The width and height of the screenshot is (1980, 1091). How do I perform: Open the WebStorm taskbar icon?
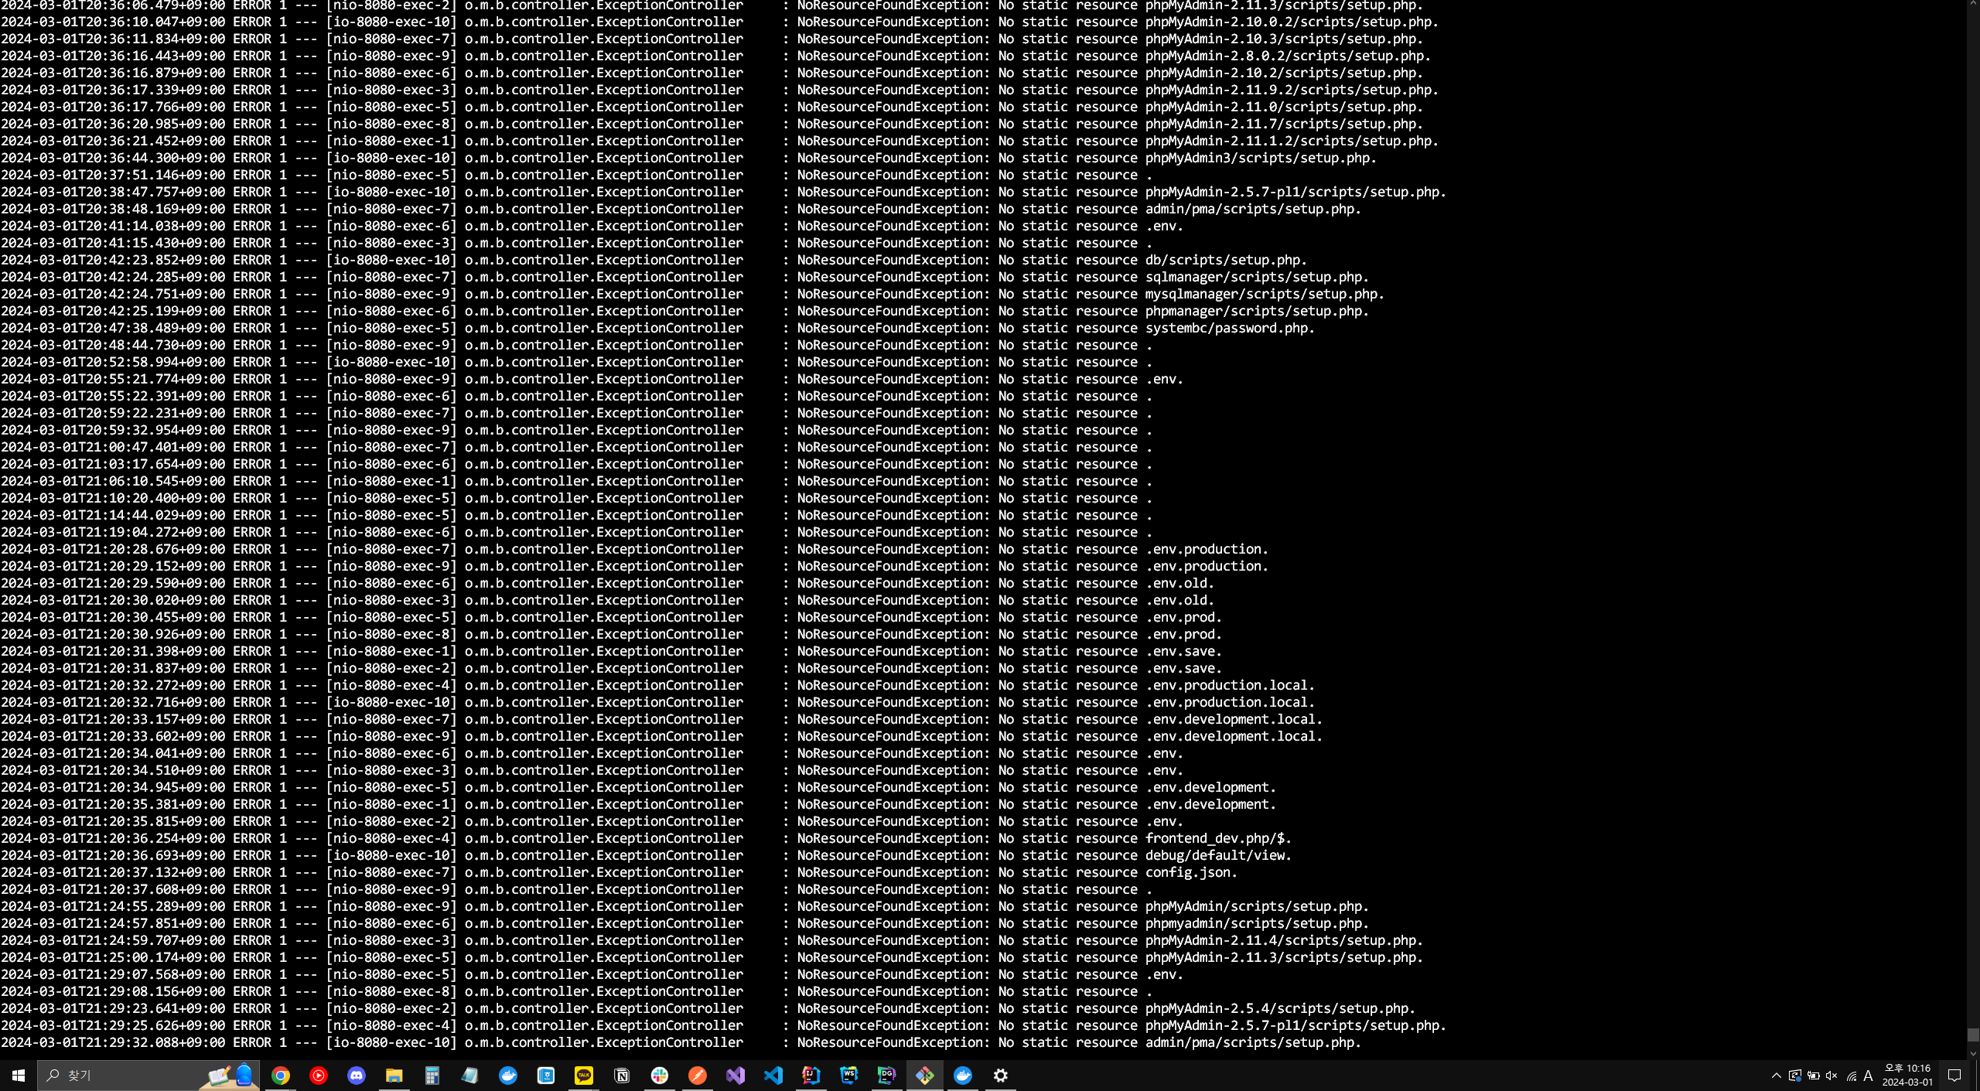pyautogui.click(x=849, y=1076)
